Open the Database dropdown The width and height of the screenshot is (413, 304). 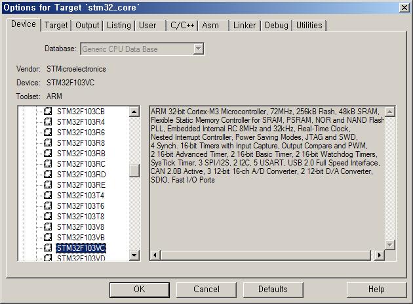click(198, 49)
